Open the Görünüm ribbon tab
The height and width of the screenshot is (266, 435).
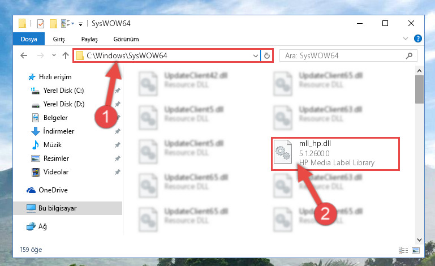point(126,39)
